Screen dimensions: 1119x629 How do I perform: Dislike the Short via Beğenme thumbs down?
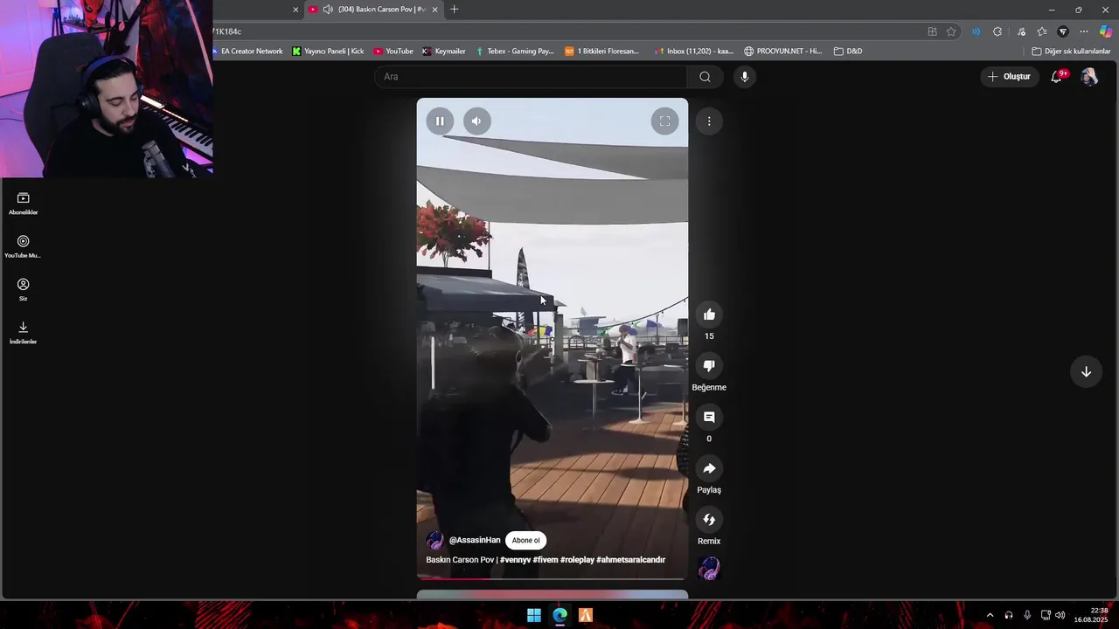[709, 366]
